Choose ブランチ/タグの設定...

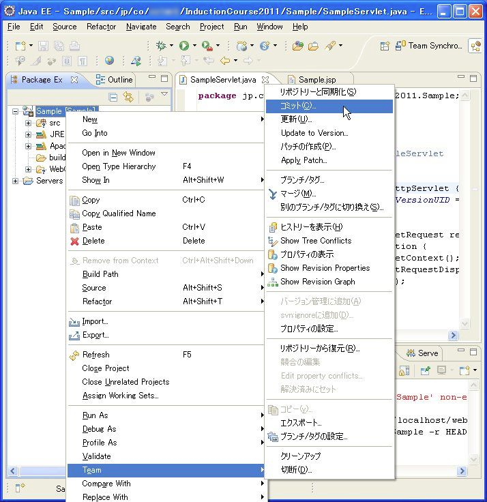(329, 437)
